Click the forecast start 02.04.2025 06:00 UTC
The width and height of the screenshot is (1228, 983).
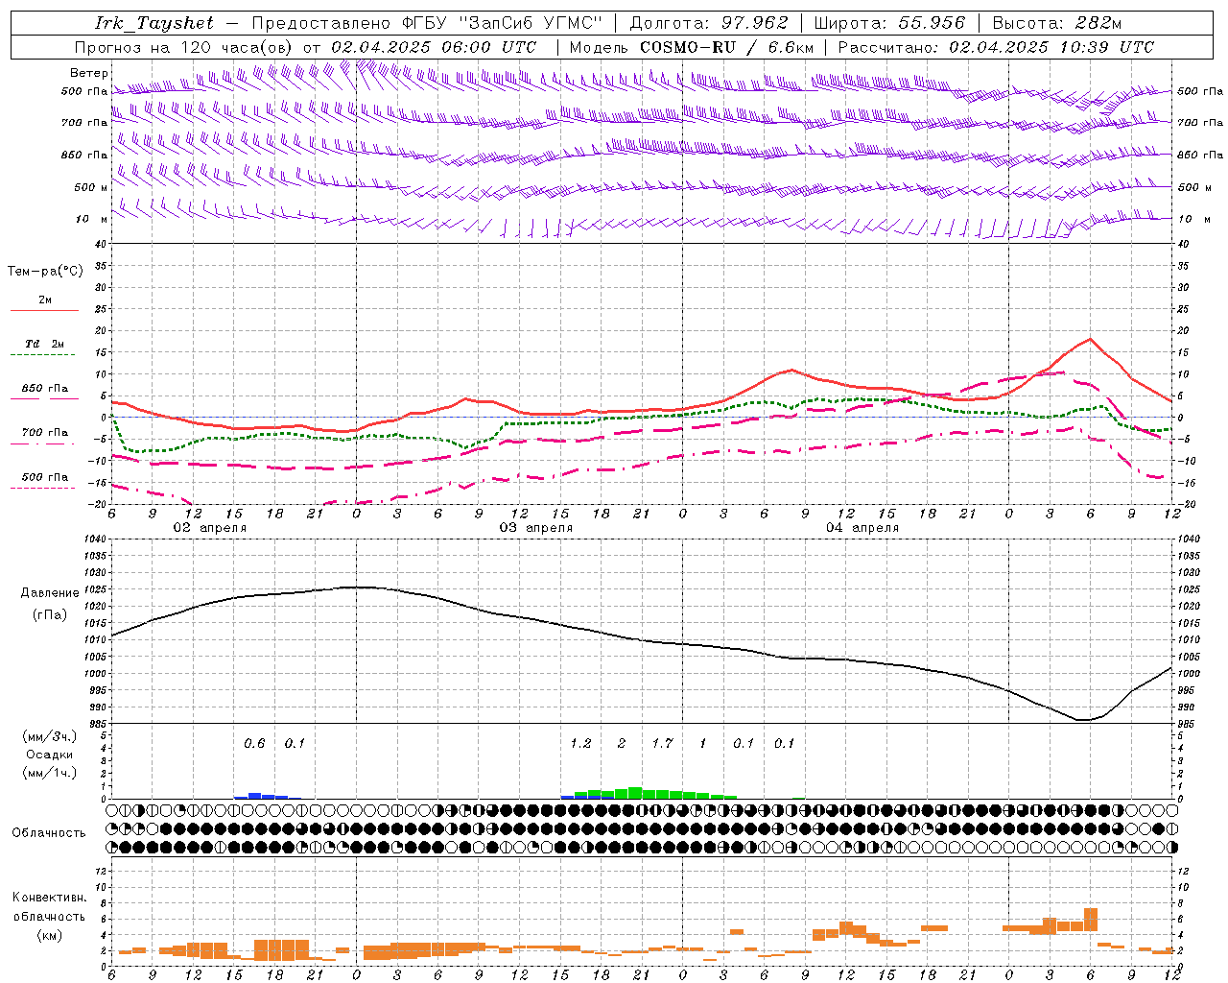coord(434,47)
